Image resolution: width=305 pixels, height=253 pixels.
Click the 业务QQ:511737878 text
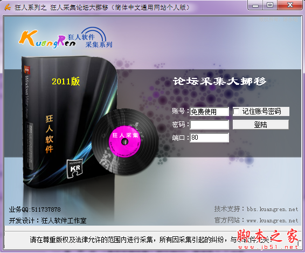coord(35,209)
